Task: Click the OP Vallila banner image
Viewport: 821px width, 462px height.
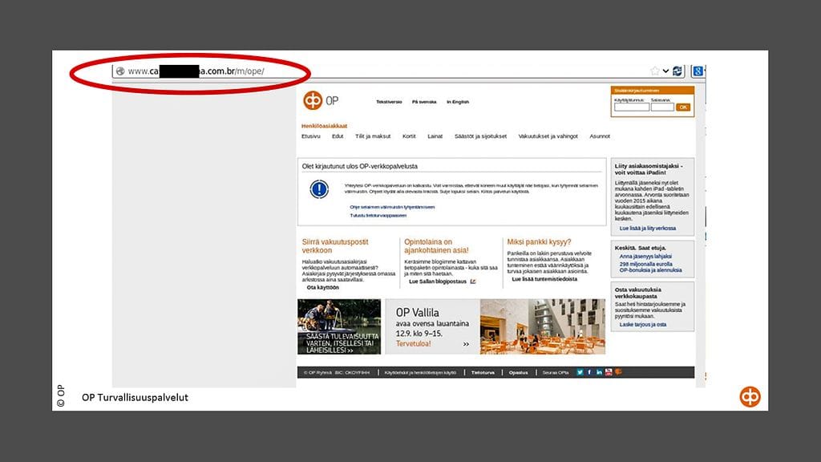Action: click(495, 326)
